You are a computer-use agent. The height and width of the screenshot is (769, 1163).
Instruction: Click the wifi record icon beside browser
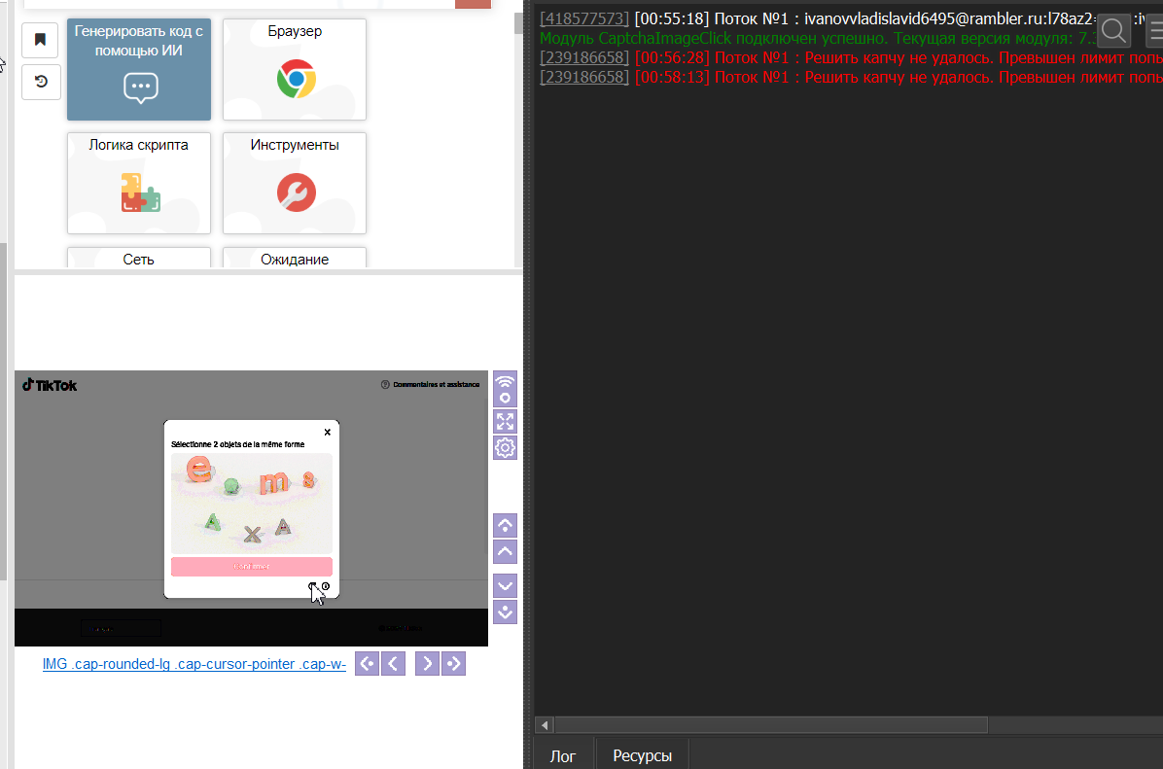coord(505,389)
